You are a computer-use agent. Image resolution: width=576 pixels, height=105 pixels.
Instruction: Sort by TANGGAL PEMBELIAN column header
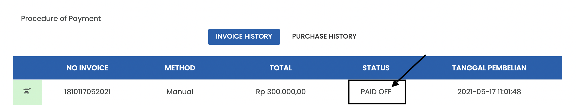tap(489, 68)
